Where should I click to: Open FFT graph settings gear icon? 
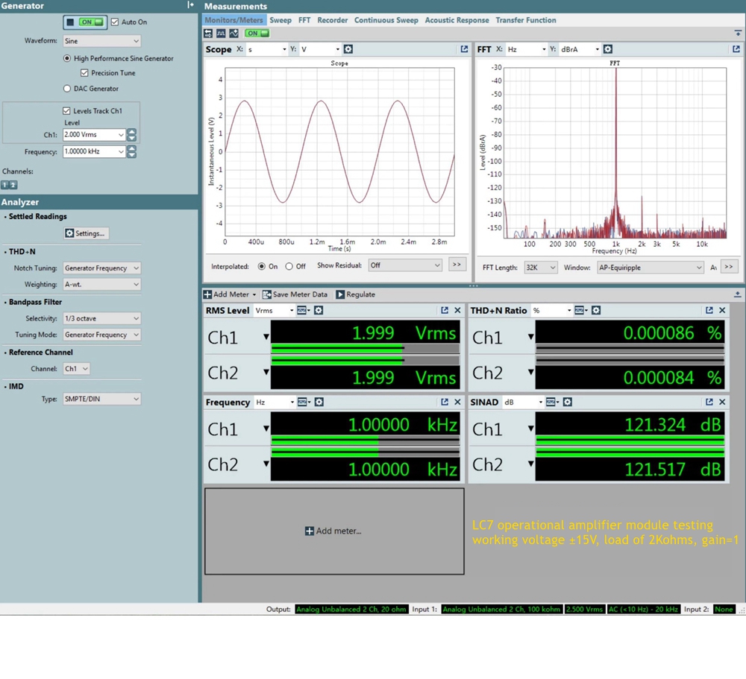[x=608, y=49]
